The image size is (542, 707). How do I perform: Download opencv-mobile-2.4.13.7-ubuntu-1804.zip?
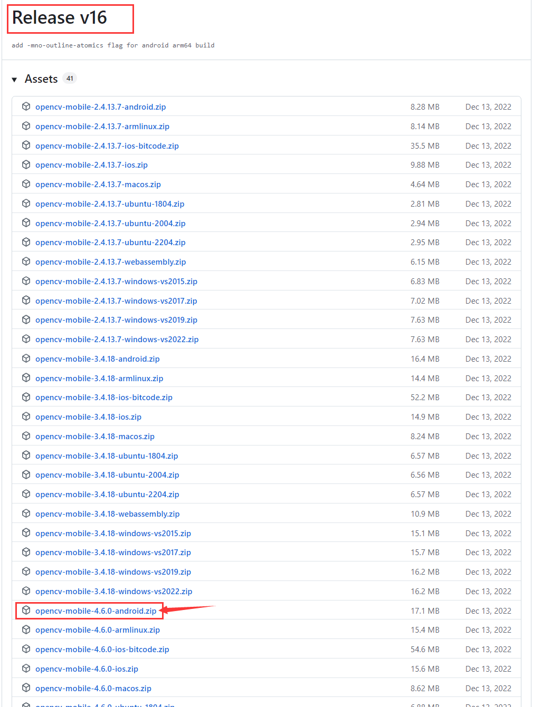point(110,204)
